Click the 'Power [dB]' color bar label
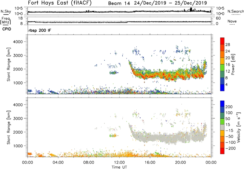 (x=233, y=64)
